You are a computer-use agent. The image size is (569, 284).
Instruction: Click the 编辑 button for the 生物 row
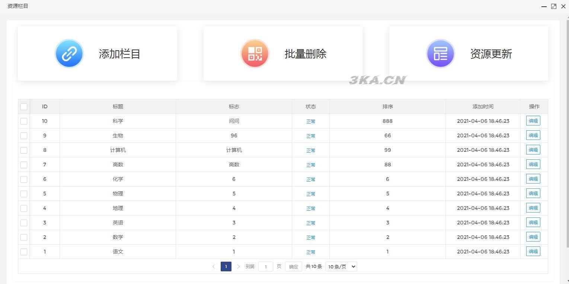coord(533,135)
